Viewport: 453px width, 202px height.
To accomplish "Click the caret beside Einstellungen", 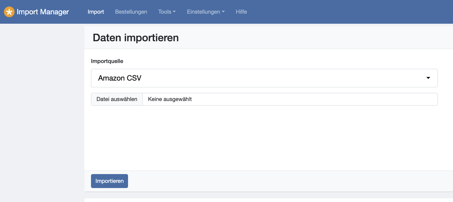I will 223,12.
